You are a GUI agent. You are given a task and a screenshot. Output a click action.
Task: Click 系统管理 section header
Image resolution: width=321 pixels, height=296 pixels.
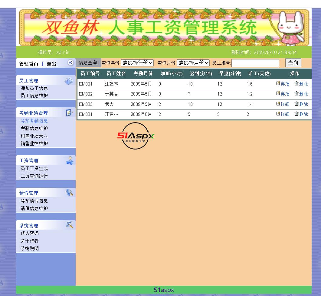pos(29,226)
